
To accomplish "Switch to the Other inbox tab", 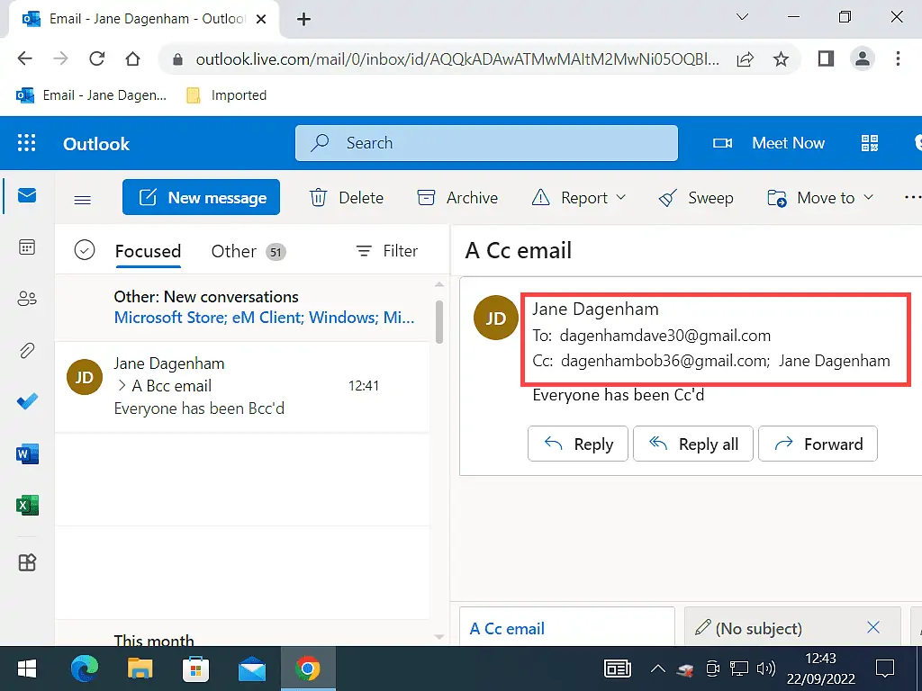I will [232, 251].
